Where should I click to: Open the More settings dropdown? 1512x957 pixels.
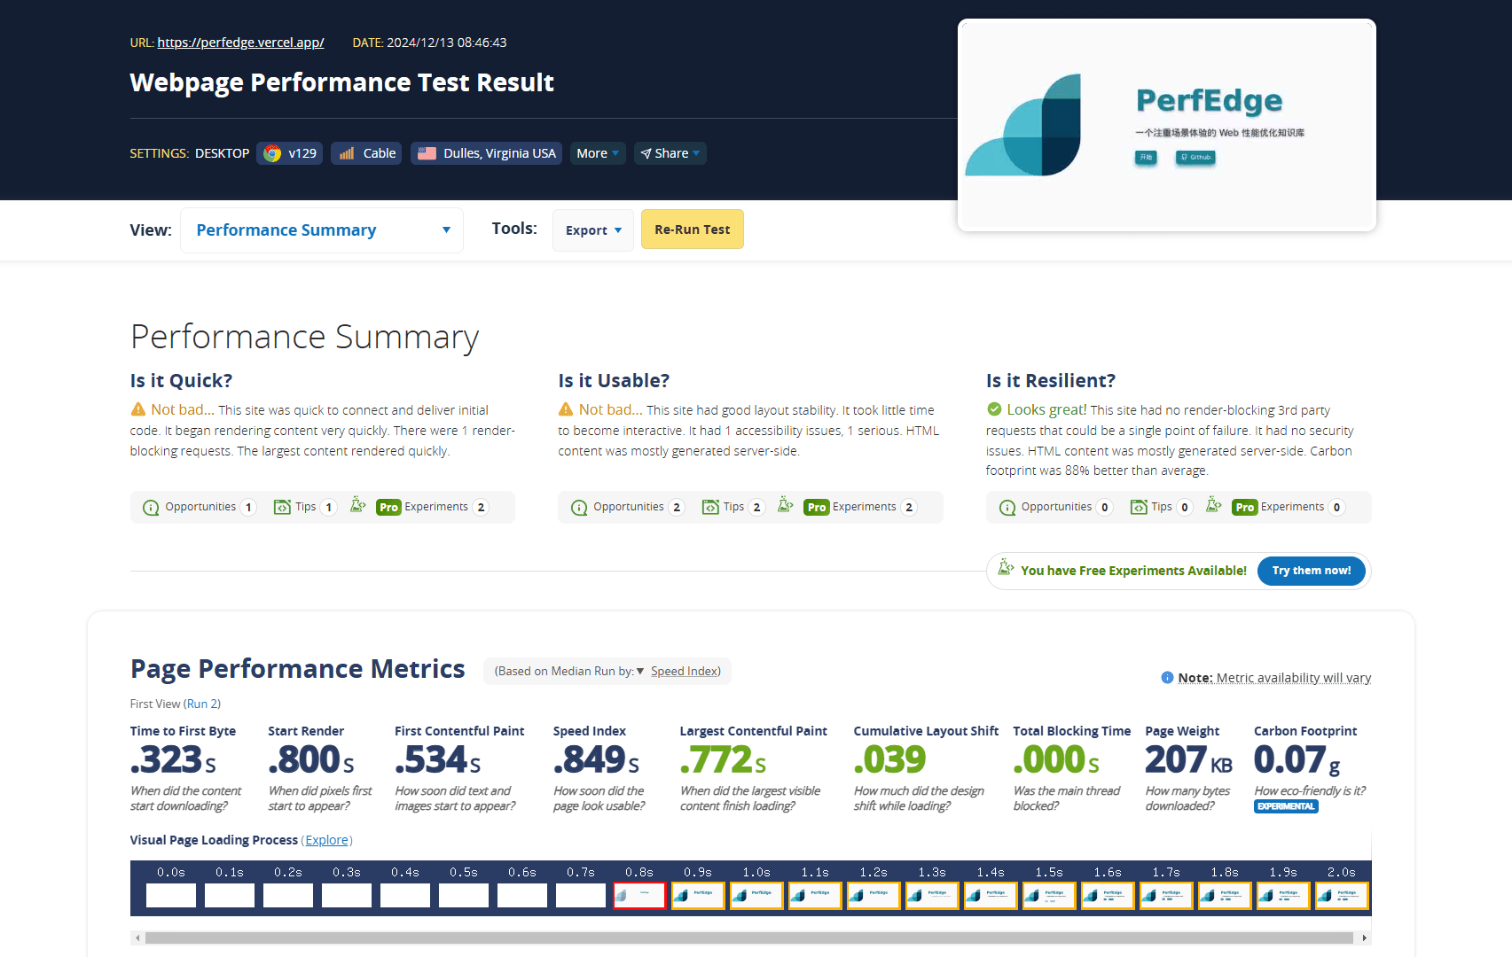[x=597, y=152]
